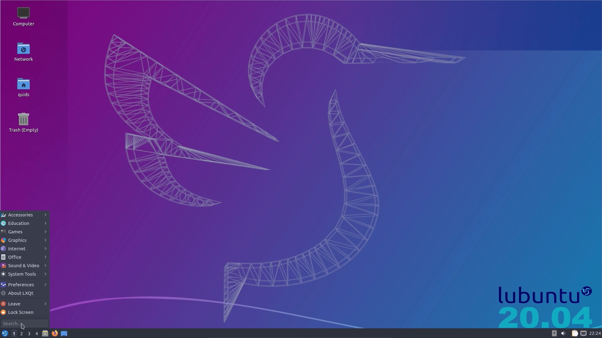
Task: Open About LXQt from the menu
Action: [25, 293]
